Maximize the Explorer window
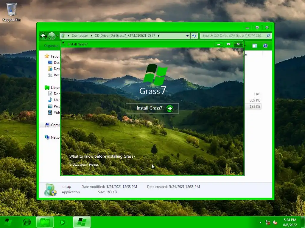The image size is (305, 228). coord(257,28)
